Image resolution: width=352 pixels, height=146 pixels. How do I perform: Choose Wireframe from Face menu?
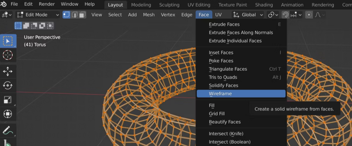tap(241, 94)
